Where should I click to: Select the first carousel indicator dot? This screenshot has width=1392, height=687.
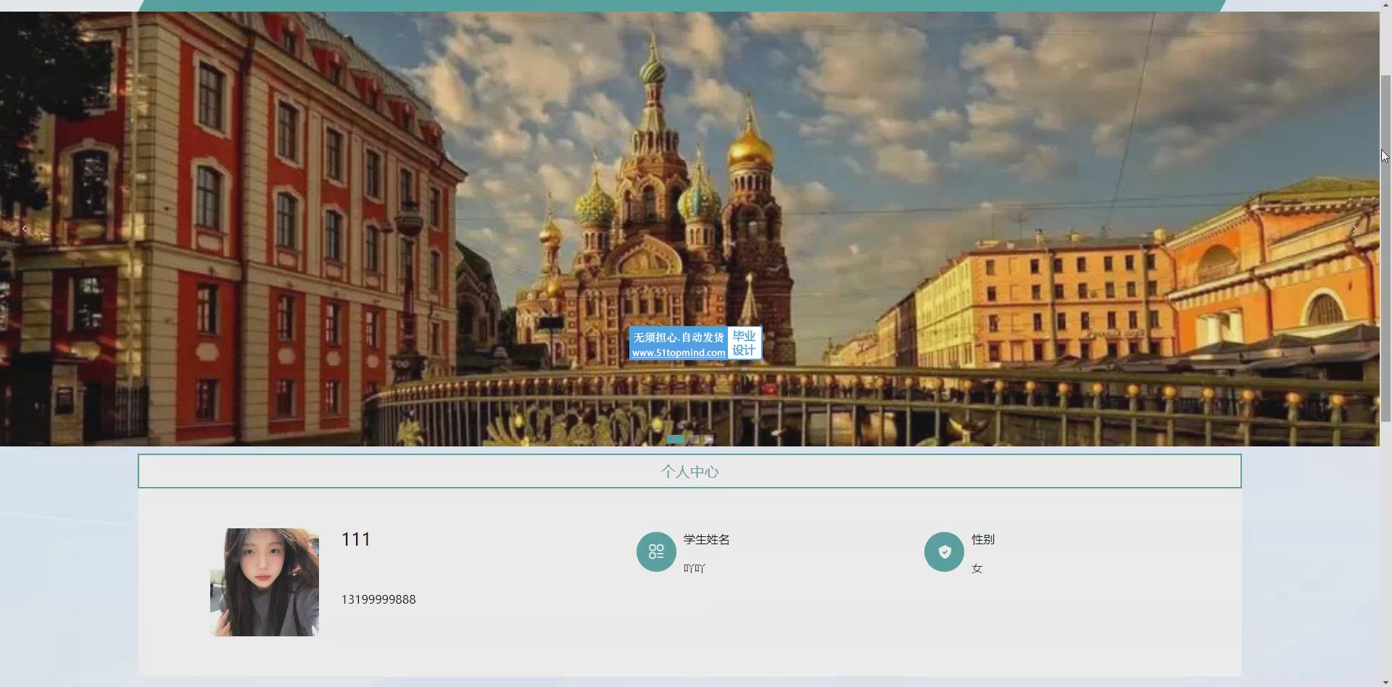(675, 439)
